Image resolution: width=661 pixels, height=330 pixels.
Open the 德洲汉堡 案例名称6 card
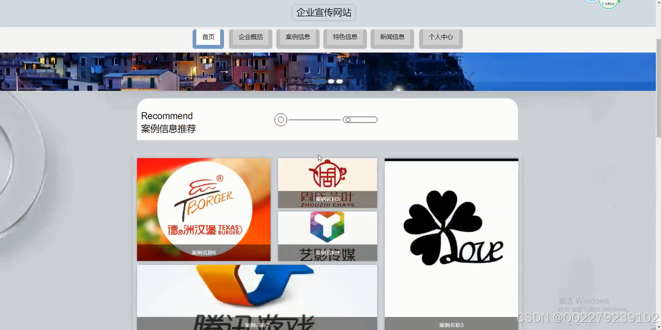(204, 209)
